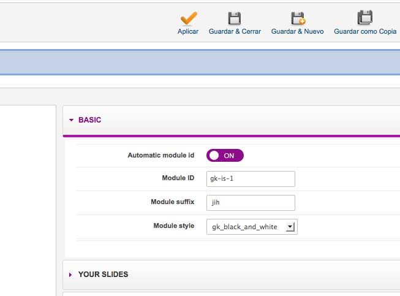This screenshot has height=296, width=400.
Task: Click the Guardar & Nuevo floppy icon
Action: pos(298,18)
